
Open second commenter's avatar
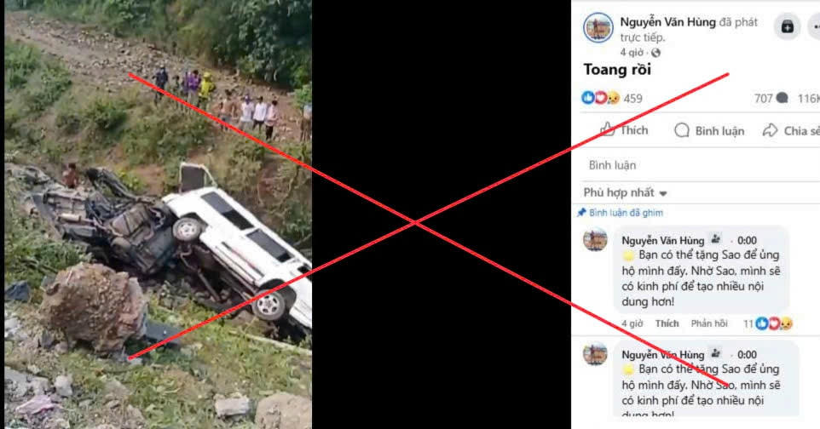[595, 354]
